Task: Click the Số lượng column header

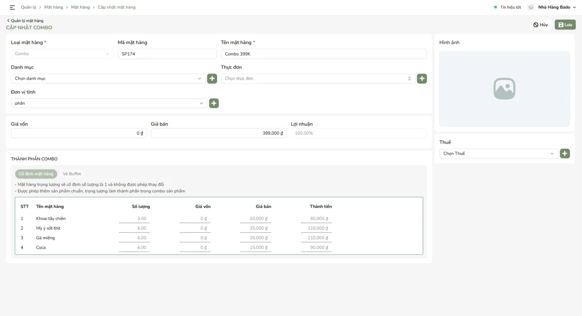Action: (141, 206)
